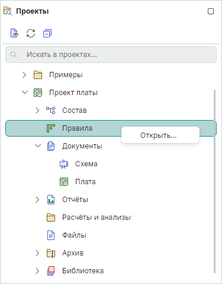The image size is (222, 284).
Task: Select the Отчёты label
Action: [75, 200]
